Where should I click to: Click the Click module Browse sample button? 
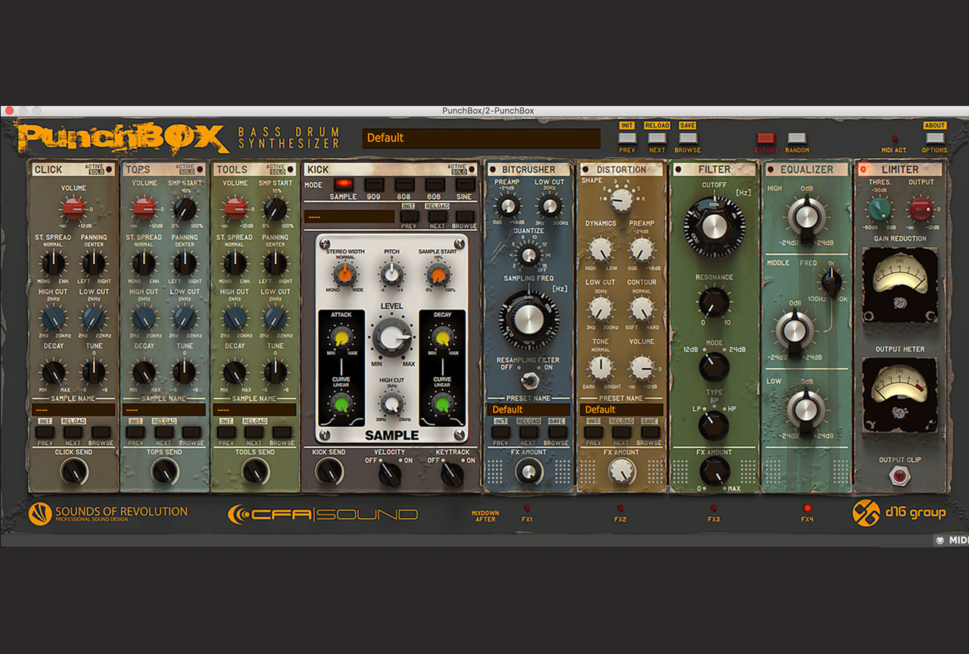100,432
